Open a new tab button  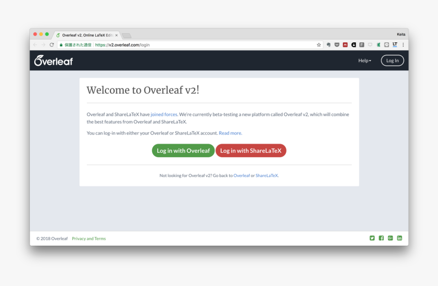click(126, 36)
